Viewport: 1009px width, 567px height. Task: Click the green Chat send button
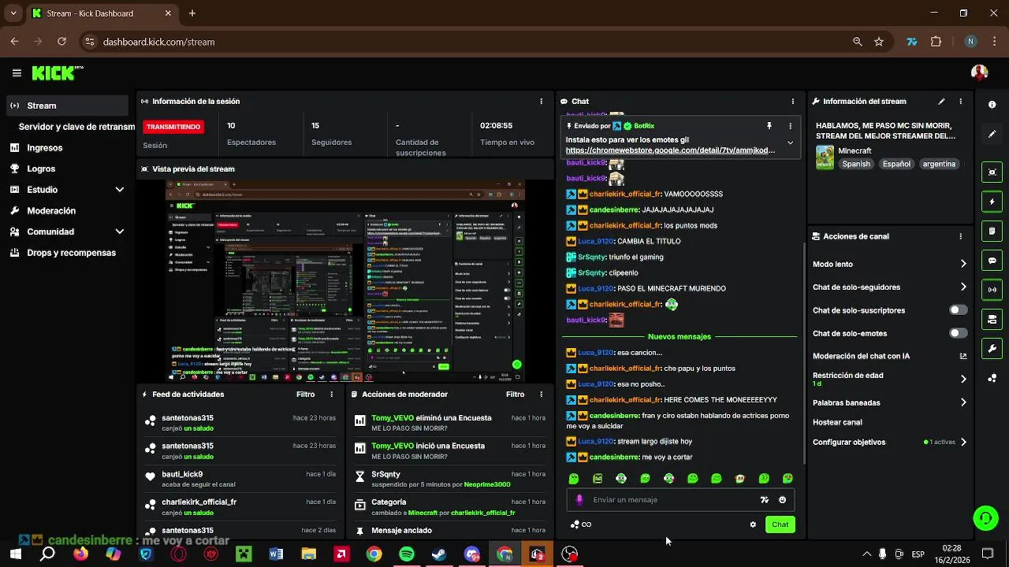[780, 524]
